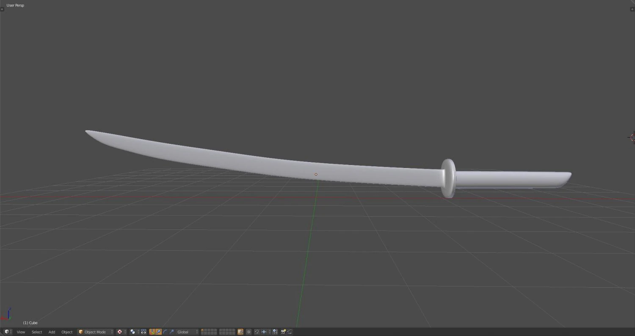Click the sword's object origin dot

click(x=316, y=174)
